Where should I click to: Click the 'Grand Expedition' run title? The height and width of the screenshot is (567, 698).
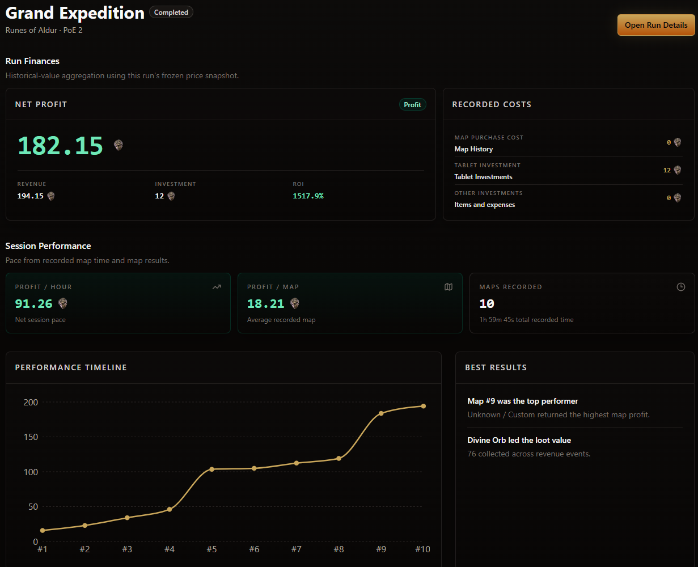coord(75,12)
